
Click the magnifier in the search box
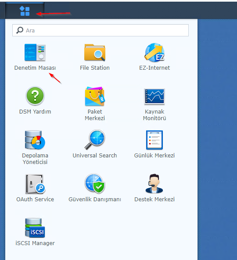pos(20,30)
